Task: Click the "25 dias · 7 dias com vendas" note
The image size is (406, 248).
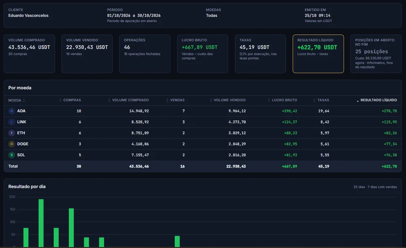Action: tap(375, 187)
